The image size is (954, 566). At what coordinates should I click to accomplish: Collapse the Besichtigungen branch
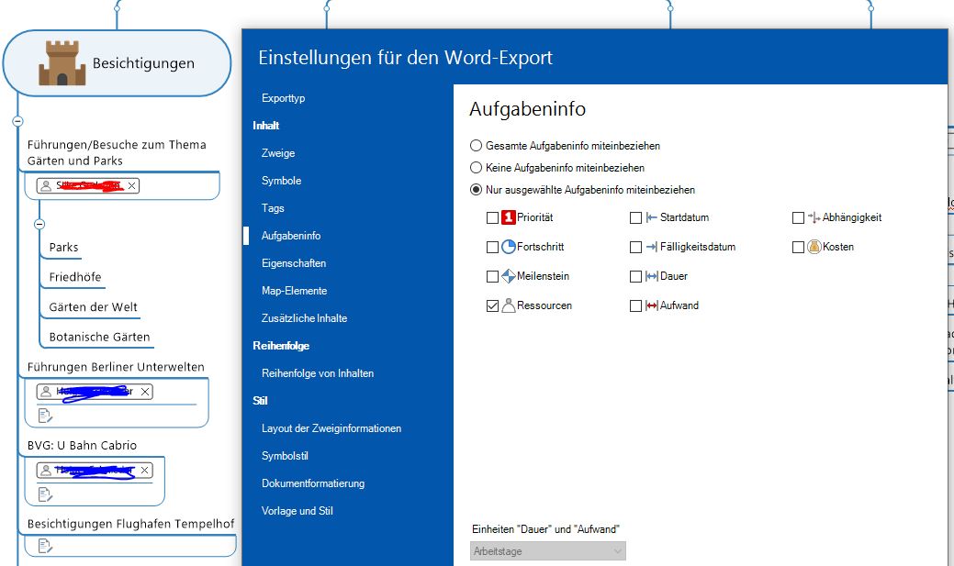(17, 121)
